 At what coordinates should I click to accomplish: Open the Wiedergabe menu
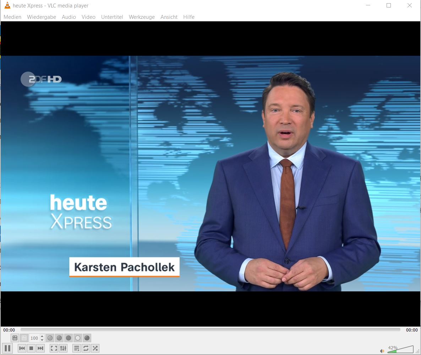42,17
